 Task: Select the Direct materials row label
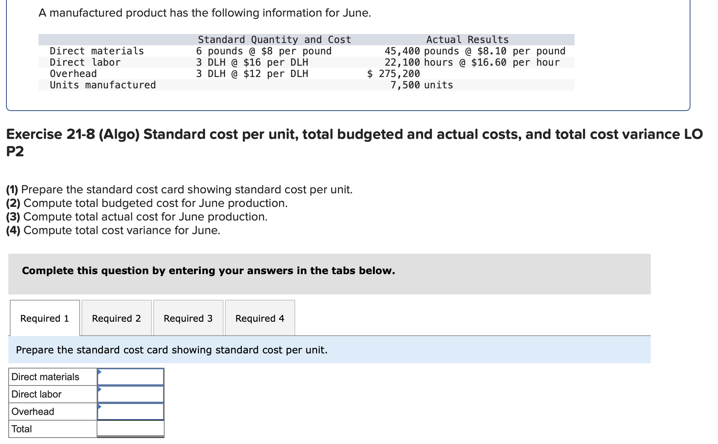pos(45,377)
